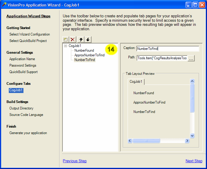The image size is (207, 169).
Task: Select NumberToFind in the tree
Action: [85, 60]
